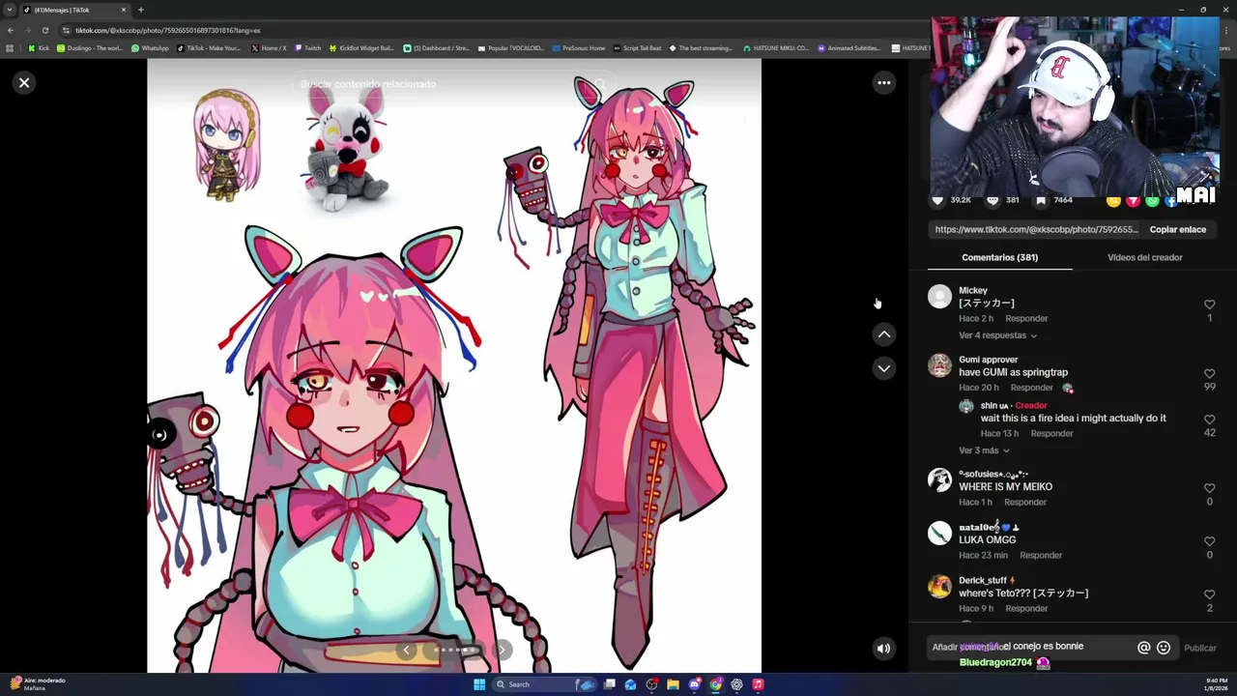
Task: Close the Mensajes | TikTok tab
Action: (x=124, y=10)
